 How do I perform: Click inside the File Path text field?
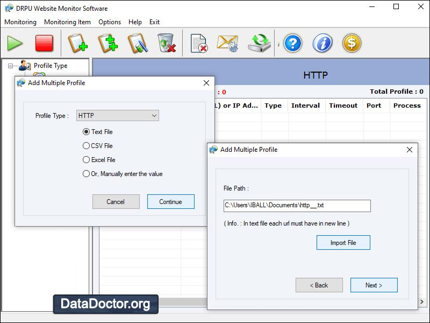pyautogui.click(x=297, y=206)
